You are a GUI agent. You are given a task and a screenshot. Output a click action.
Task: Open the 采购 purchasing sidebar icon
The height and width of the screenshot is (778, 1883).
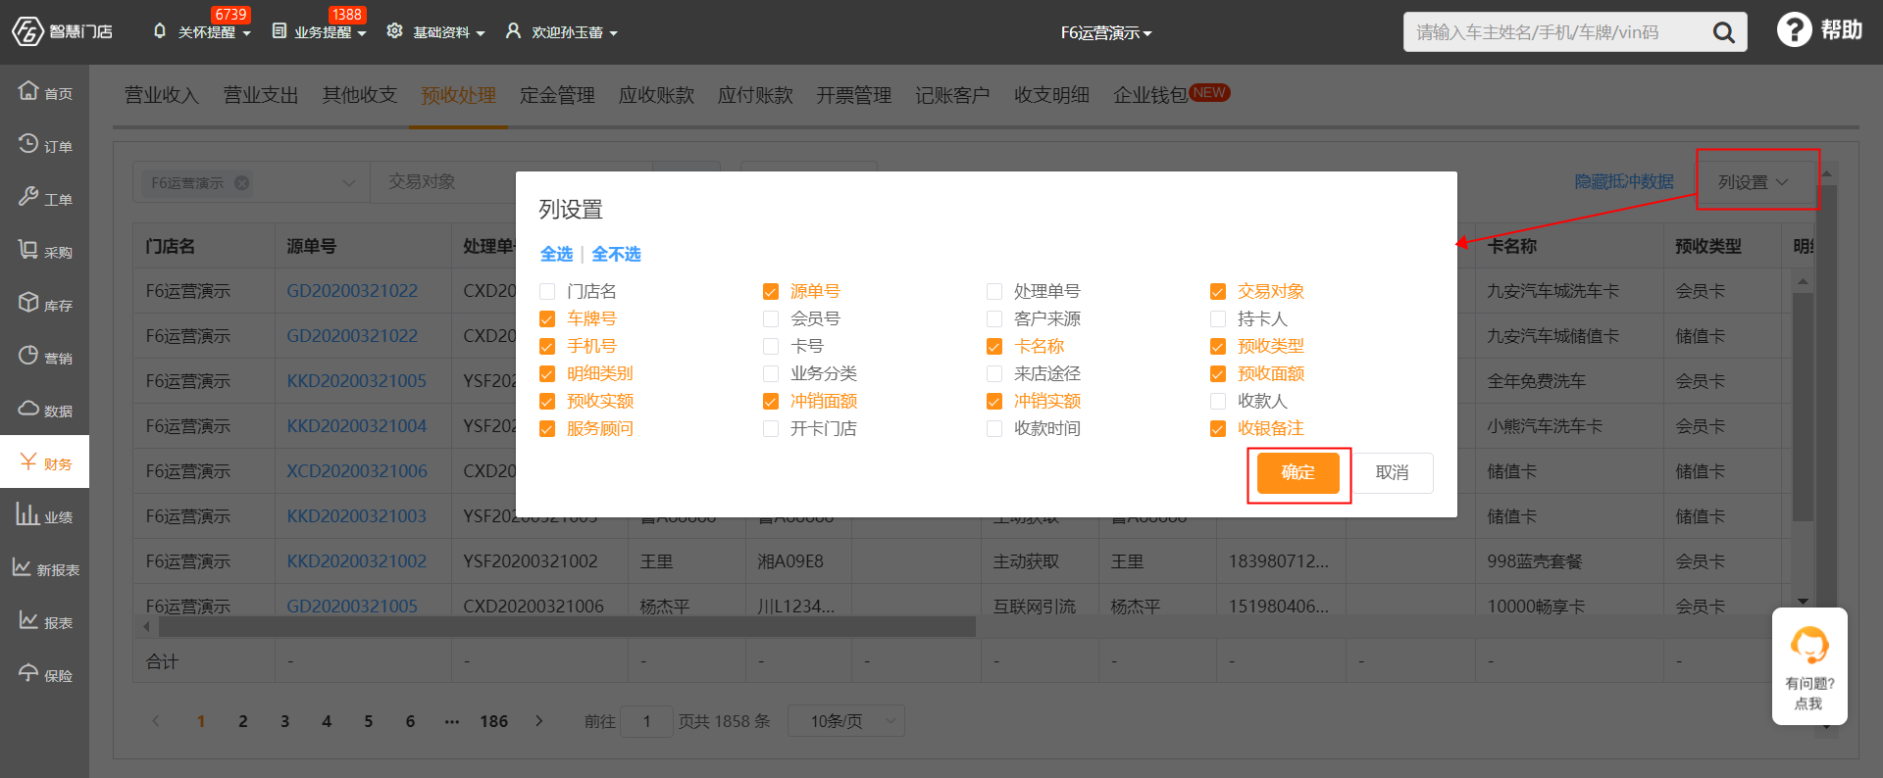28,250
